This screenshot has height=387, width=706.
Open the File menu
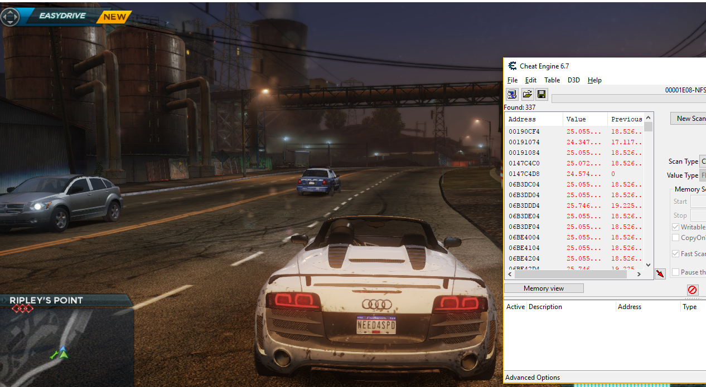pos(512,80)
